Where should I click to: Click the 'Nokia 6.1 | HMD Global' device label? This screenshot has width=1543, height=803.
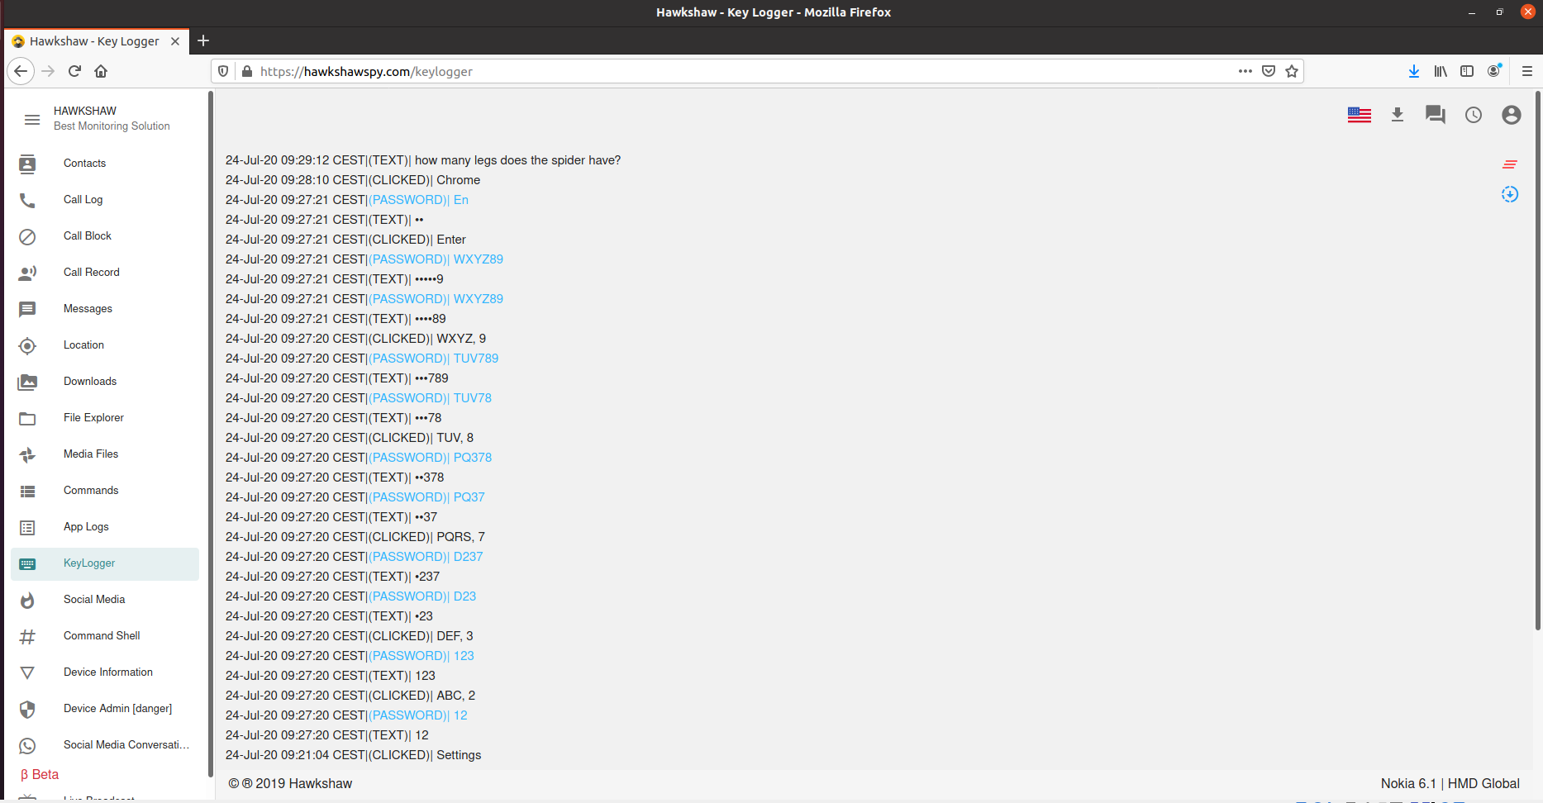click(x=1450, y=784)
